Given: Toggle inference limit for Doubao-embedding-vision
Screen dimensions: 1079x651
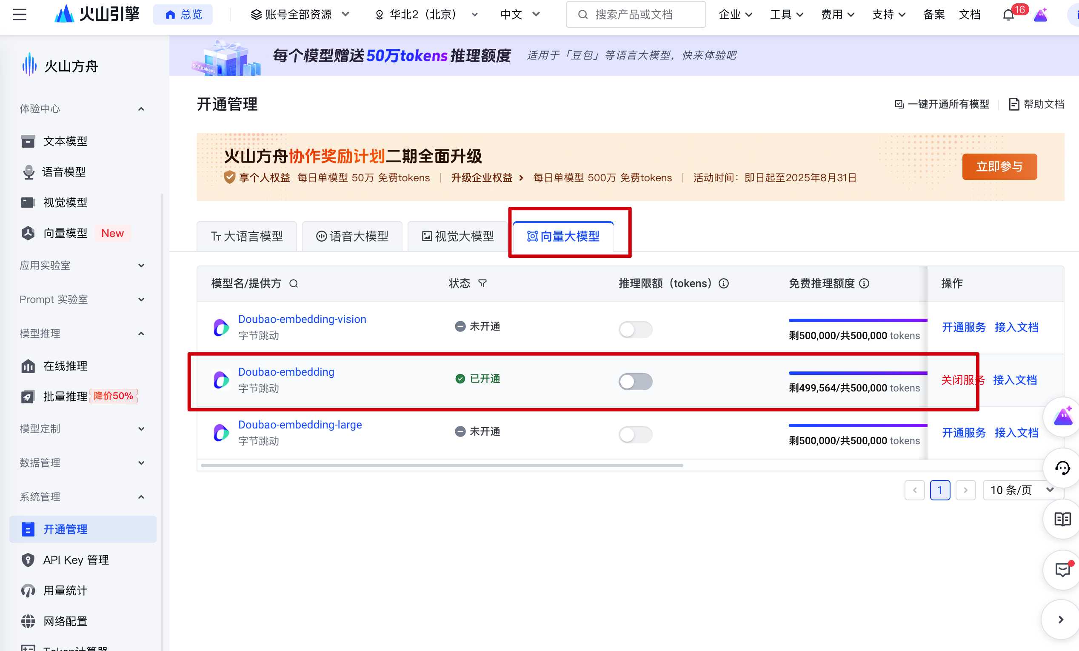Looking at the screenshot, I should click(635, 329).
